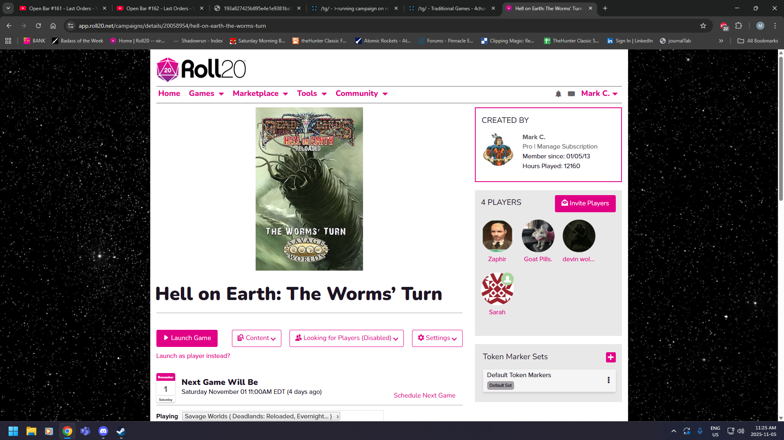Close the Hell on Earth browser tab
This screenshot has height=440, width=784.
point(590,8)
